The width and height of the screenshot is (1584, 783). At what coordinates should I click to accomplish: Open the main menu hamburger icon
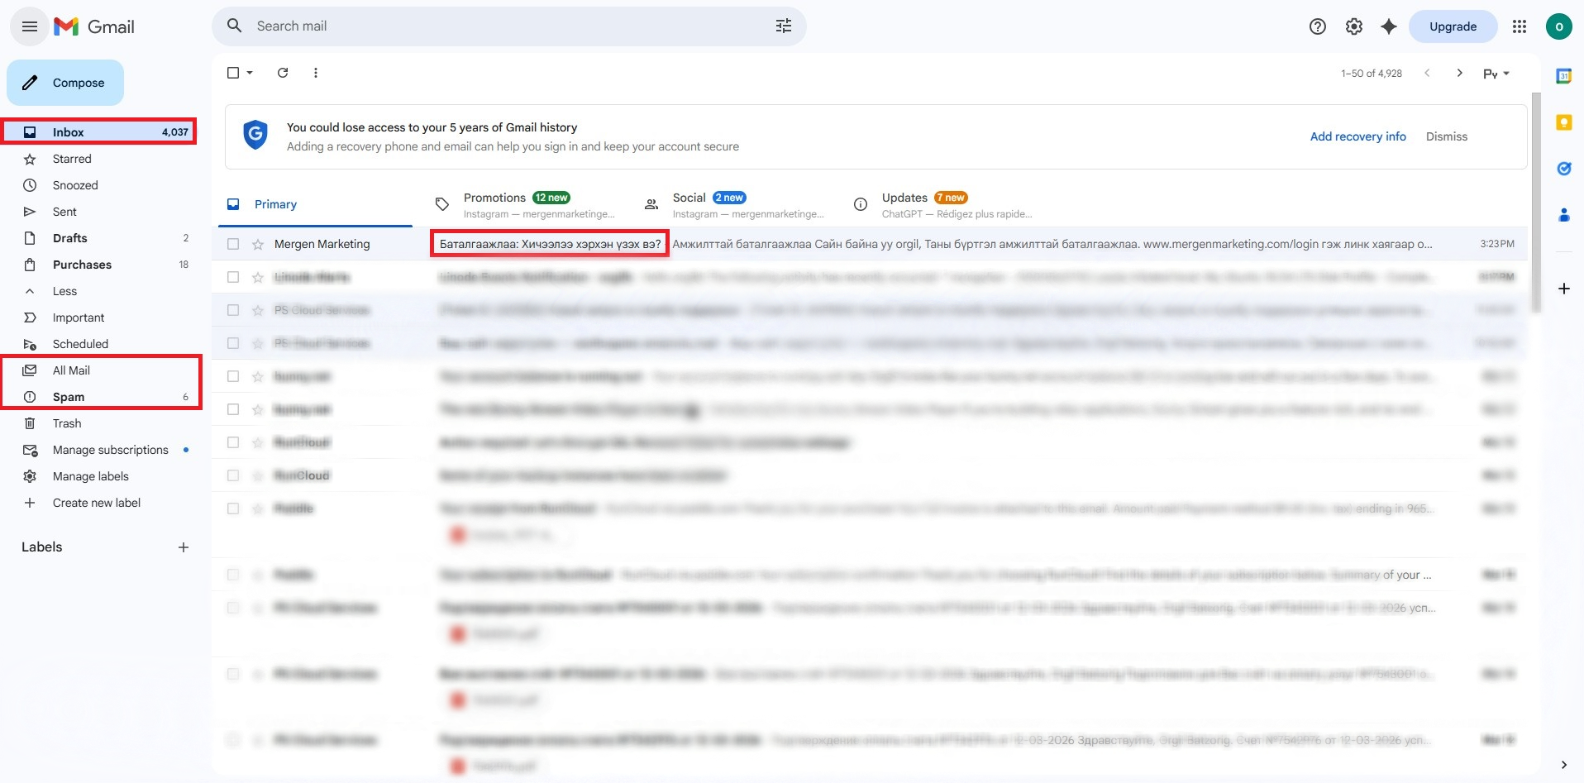(x=30, y=26)
